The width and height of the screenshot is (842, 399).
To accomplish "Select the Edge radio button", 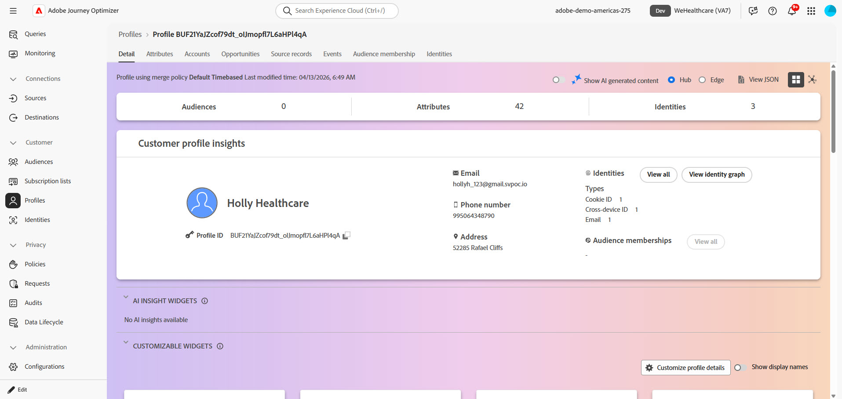I will (702, 80).
